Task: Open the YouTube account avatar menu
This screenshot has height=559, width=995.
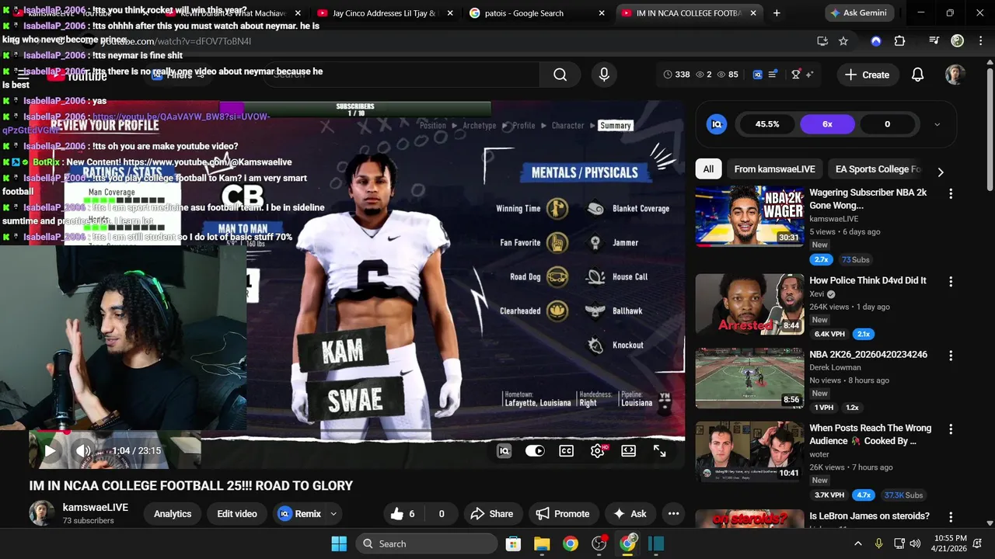Action: click(x=955, y=75)
